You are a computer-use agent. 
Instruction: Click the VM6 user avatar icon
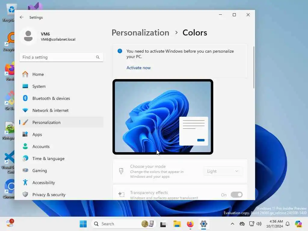[x=28, y=36]
